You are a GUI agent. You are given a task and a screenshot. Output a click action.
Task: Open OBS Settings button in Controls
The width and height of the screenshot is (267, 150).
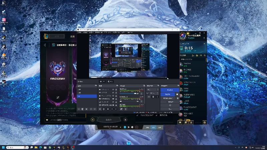point(170,105)
